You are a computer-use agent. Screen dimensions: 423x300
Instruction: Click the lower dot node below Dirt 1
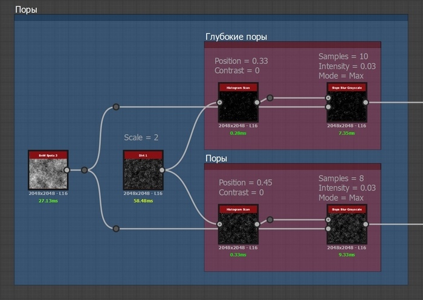[116, 229]
